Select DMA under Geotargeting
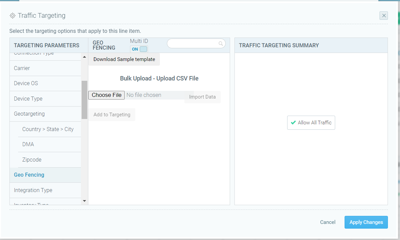The image size is (400, 240). coord(49,144)
